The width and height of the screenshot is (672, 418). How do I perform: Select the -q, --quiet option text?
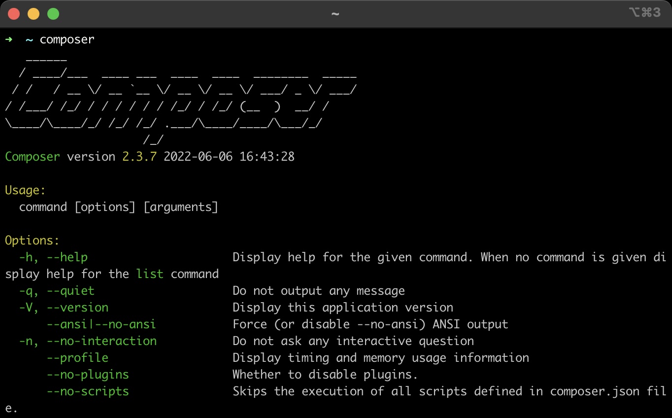56,290
